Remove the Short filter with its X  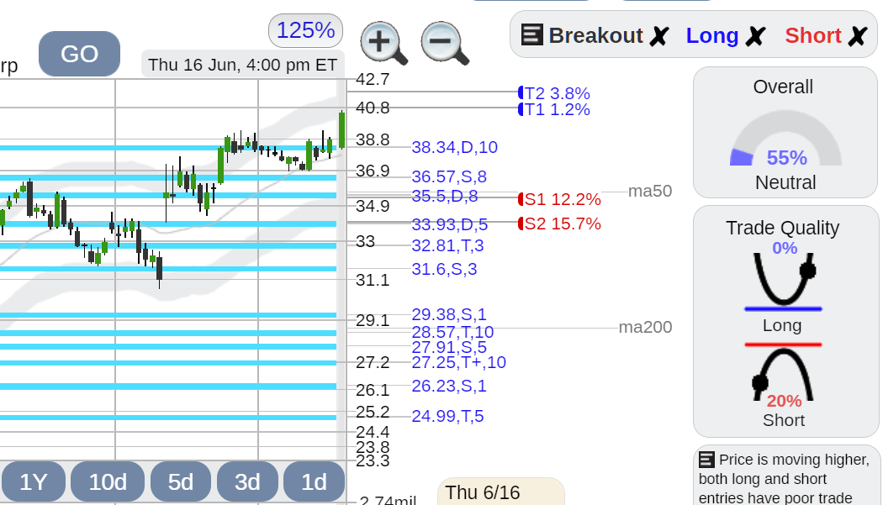click(857, 37)
